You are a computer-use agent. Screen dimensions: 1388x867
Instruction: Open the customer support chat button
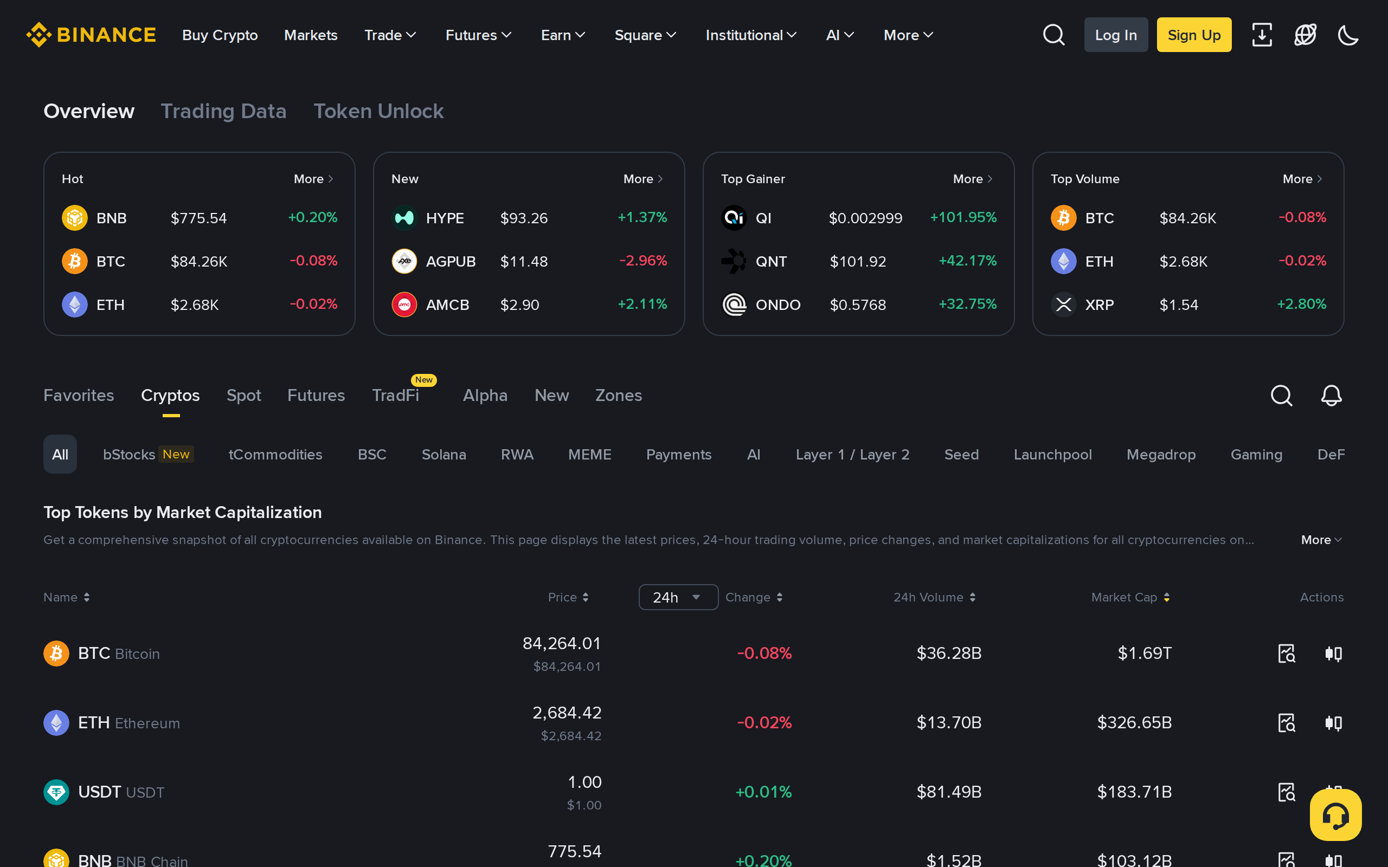(x=1336, y=815)
